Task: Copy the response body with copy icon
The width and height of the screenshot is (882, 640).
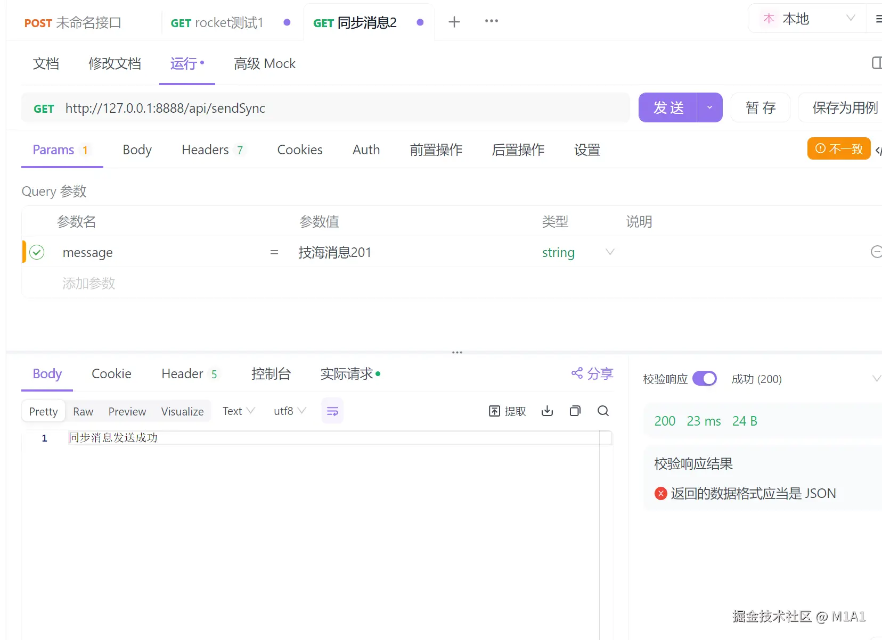Action: 575,411
